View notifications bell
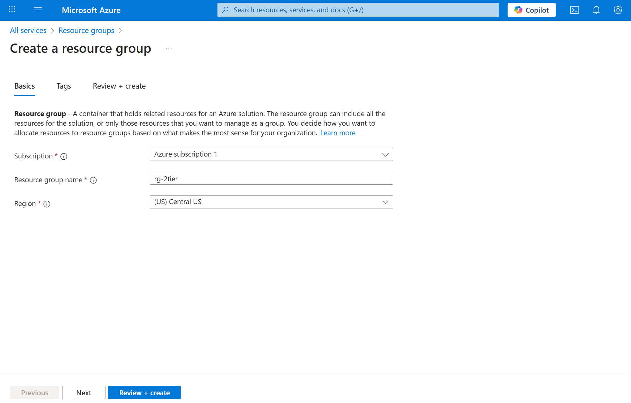The image size is (631, 403). [x=596, y=10]
